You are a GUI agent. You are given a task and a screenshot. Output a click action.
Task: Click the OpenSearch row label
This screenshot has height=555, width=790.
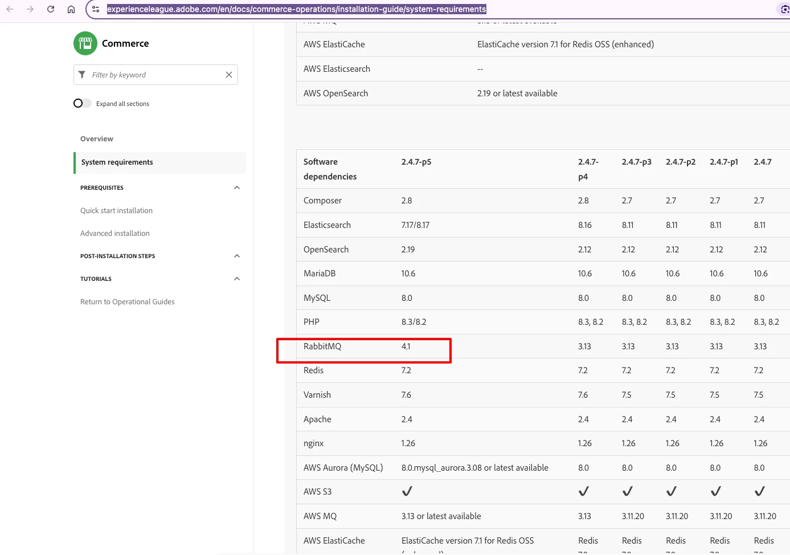pos(326,250)
